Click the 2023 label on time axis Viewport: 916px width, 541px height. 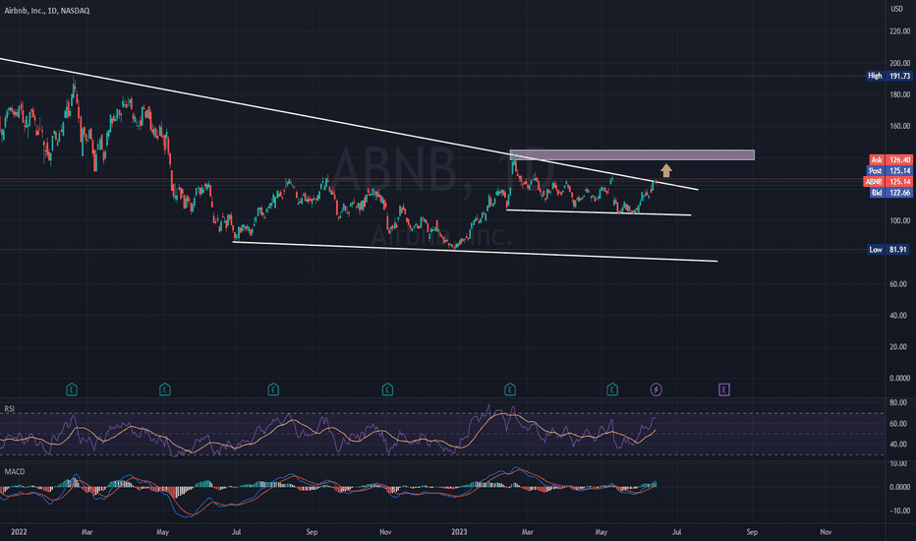click(x=459, y=532)
